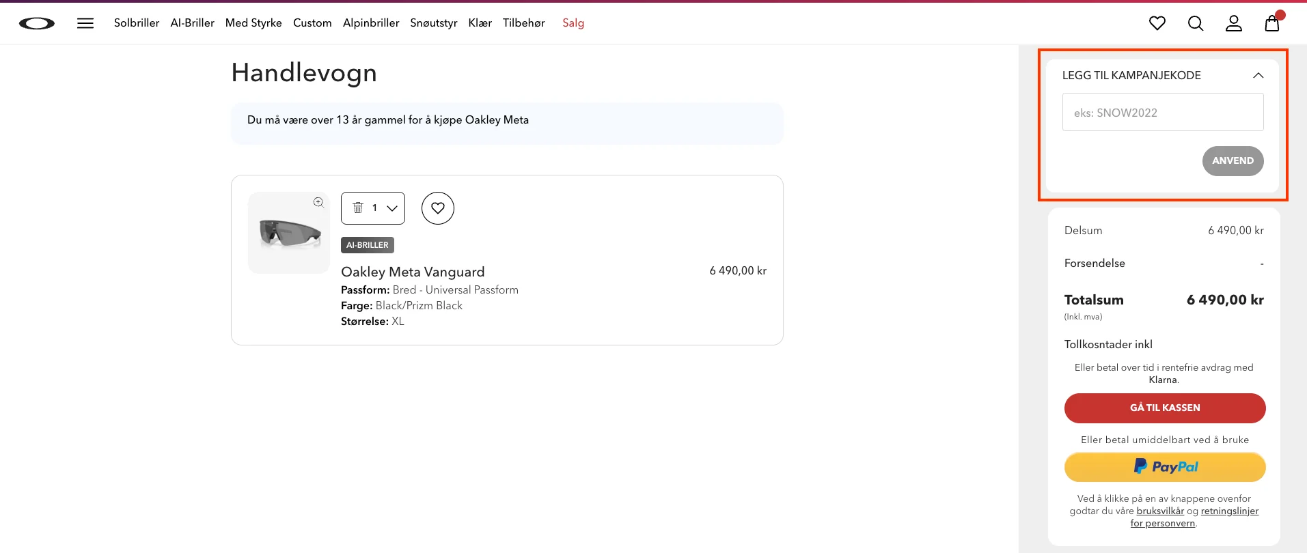Open the hamburger menu
Image resolution: width=1307 pixels, height=553 pixels.
85,23
